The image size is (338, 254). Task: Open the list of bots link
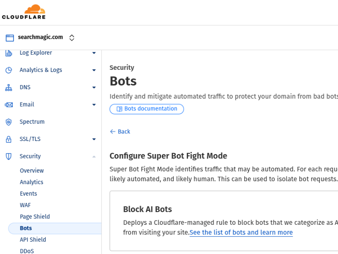[x=241, y=232]
